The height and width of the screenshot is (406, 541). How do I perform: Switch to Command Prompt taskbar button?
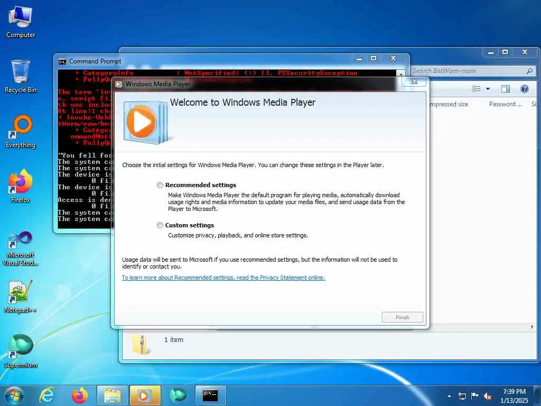point(210,395)
